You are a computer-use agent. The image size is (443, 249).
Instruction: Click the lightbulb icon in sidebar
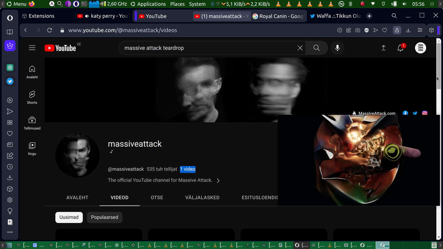(x=10, y=211)
